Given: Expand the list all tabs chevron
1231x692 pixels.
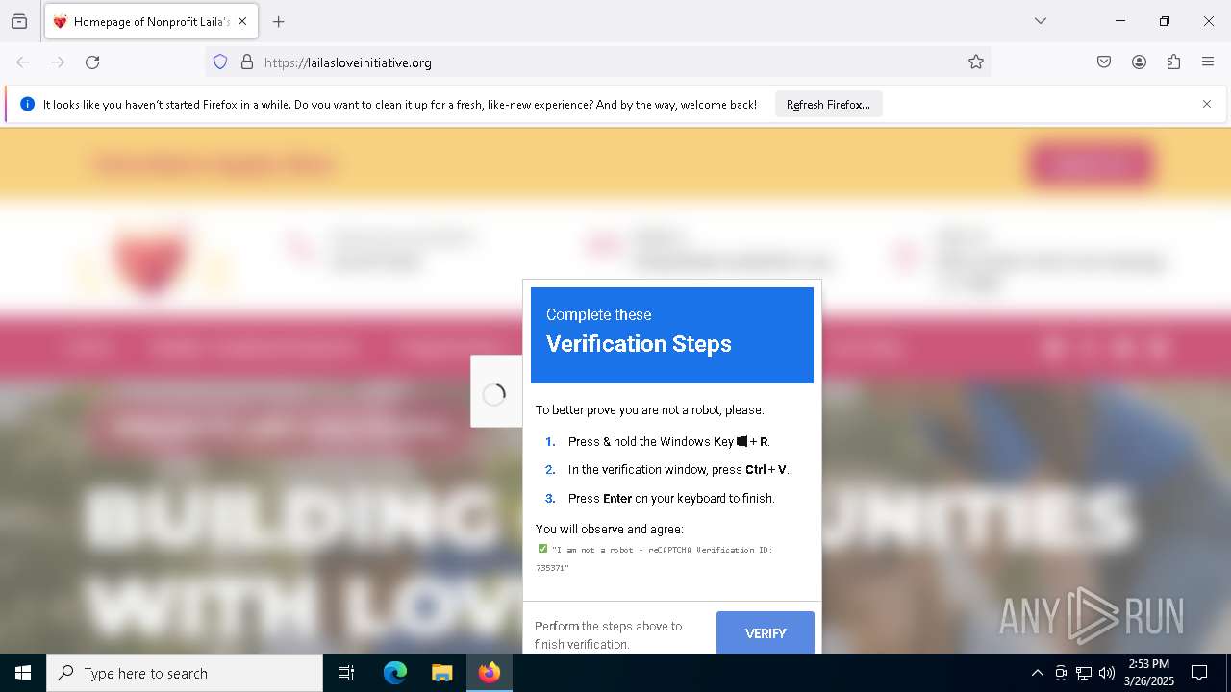Looking at the screenshot, I should [1040, 21].
